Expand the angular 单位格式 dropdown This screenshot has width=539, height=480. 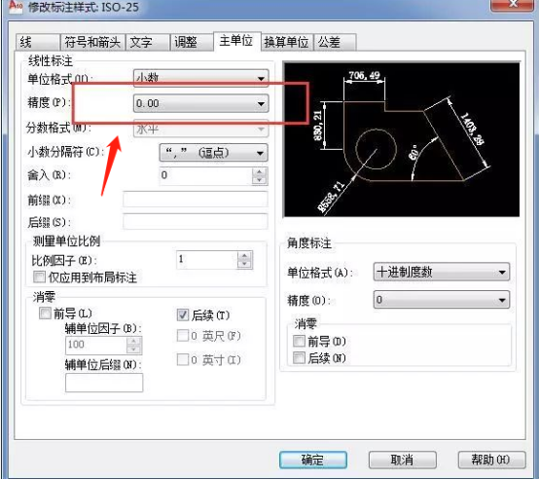[x=442, y=273]
